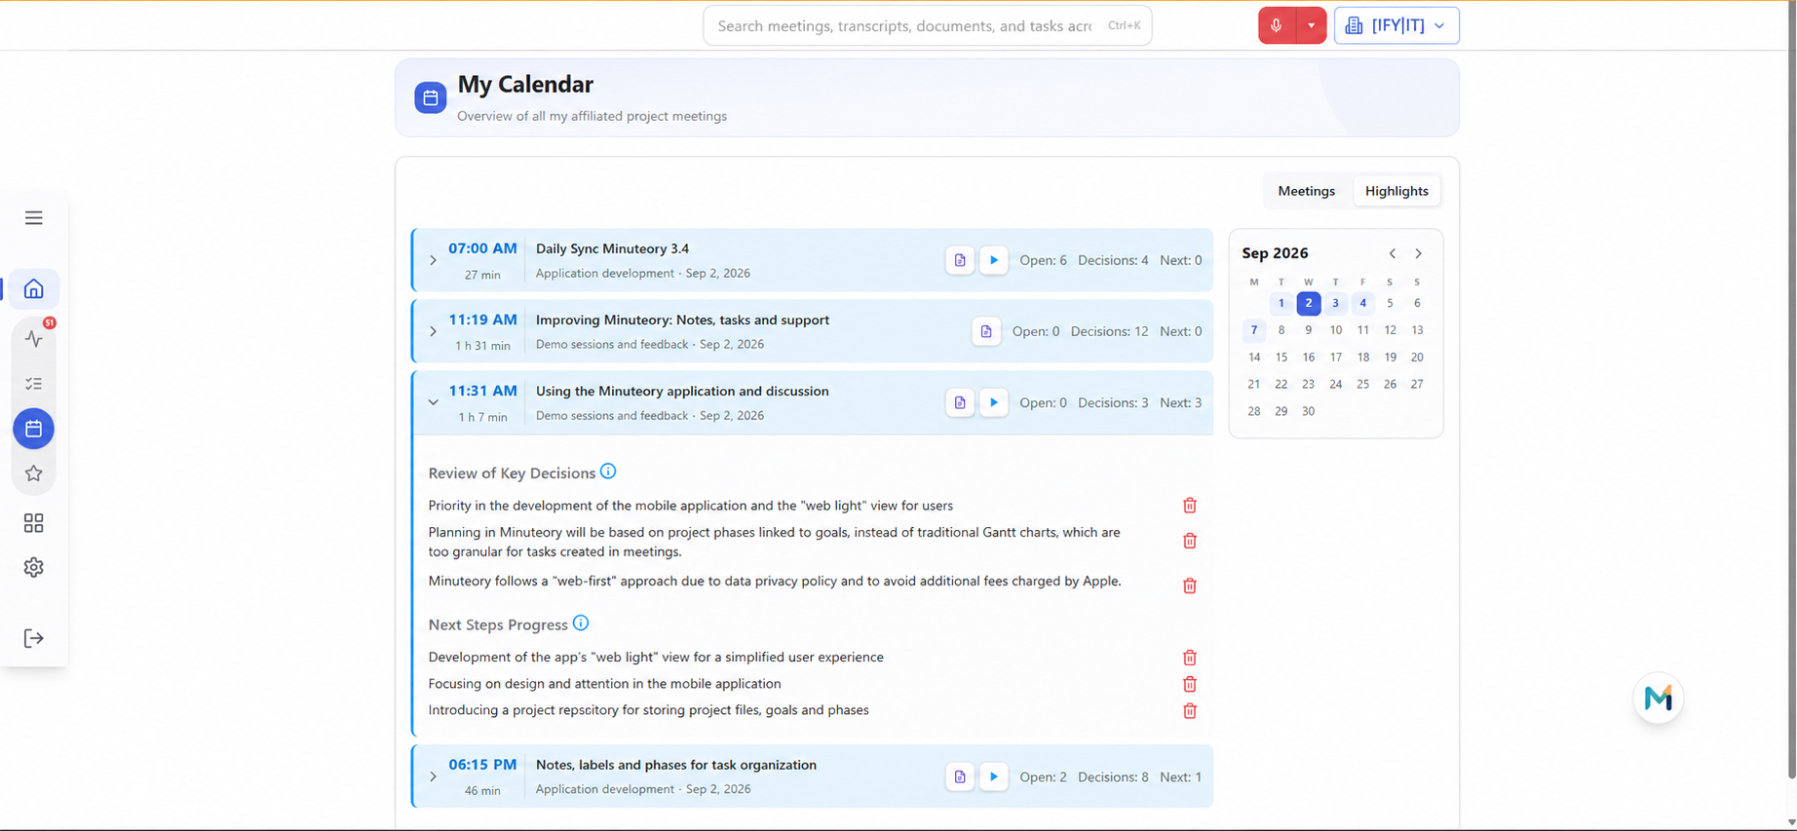Viewport: 1797px width, 831px height.
Task: Open the hamburger menu in the sidebar
Action: (x=34, y=217)
